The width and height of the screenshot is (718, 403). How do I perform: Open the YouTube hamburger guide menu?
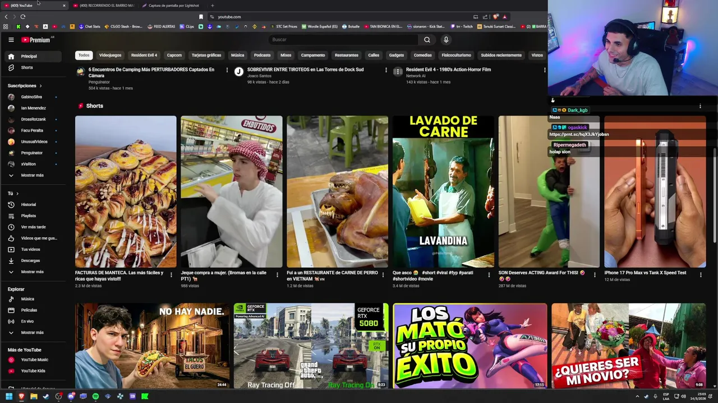click(11, 40)
